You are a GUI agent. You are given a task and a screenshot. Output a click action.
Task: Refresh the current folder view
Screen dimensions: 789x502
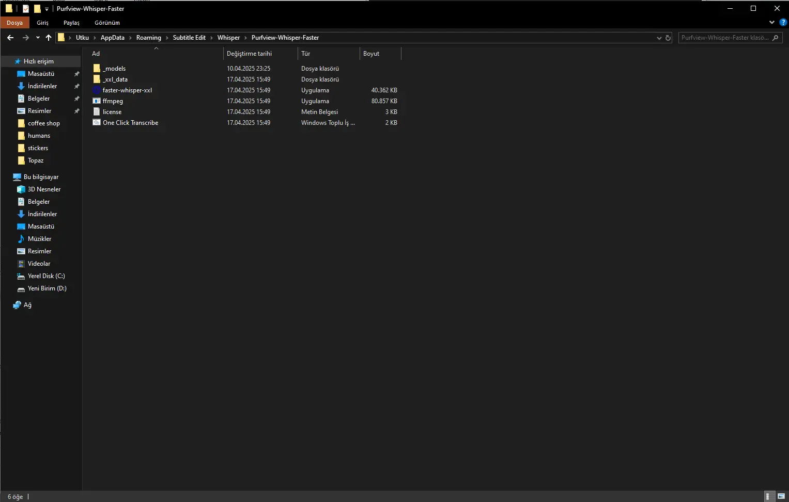pyautogui.click(x=668, y=38)
